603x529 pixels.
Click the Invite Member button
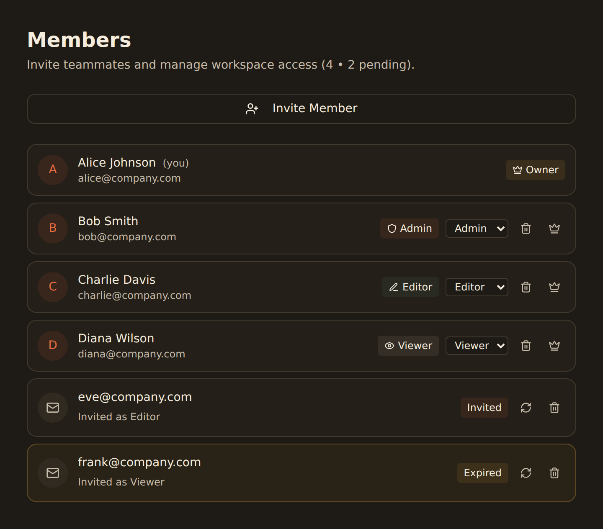pos(301,109)
